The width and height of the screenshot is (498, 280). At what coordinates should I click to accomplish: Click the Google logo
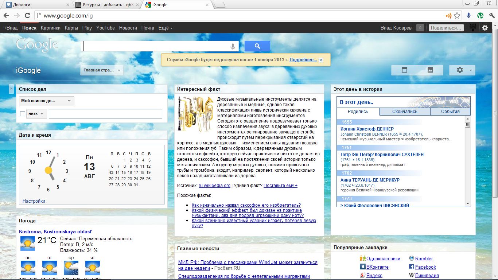point(37,45)
